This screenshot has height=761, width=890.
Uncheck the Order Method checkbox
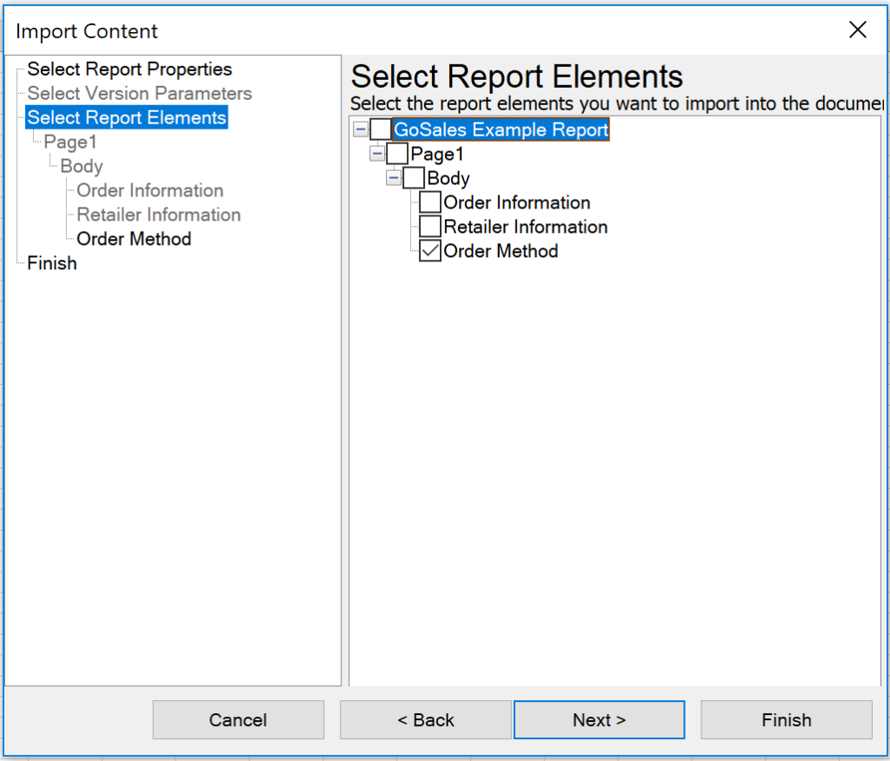(428, 250)
